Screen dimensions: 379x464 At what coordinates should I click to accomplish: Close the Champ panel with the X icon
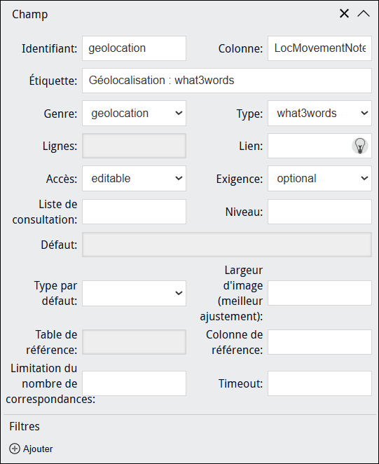point(344,13)
